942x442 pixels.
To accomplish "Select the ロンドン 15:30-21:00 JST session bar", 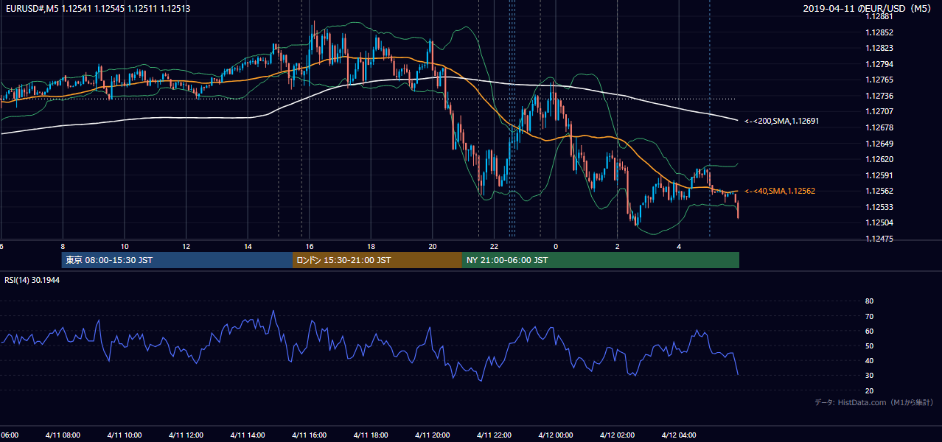I will (x=377, y=260).
